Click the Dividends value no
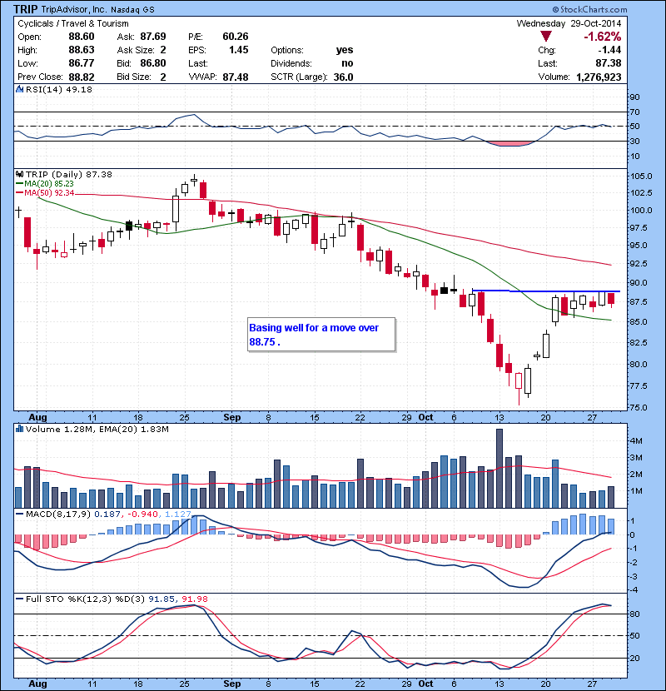The width and height of the screenshot is (666, 691). click(x=347, y=63)
